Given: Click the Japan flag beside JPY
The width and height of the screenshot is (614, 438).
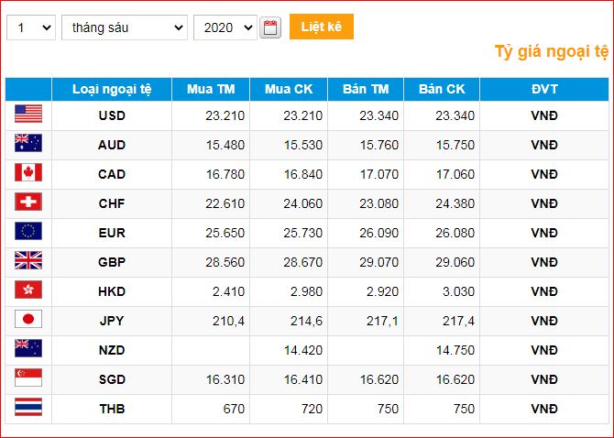Looking at the screenshot, I should [28, 319].
